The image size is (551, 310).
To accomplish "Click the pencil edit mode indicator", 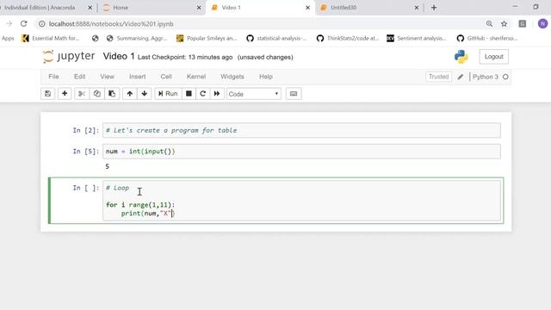I will 461,77.
